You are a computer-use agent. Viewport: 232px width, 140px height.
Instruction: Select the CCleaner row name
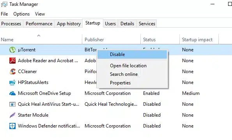coord(27,72)
